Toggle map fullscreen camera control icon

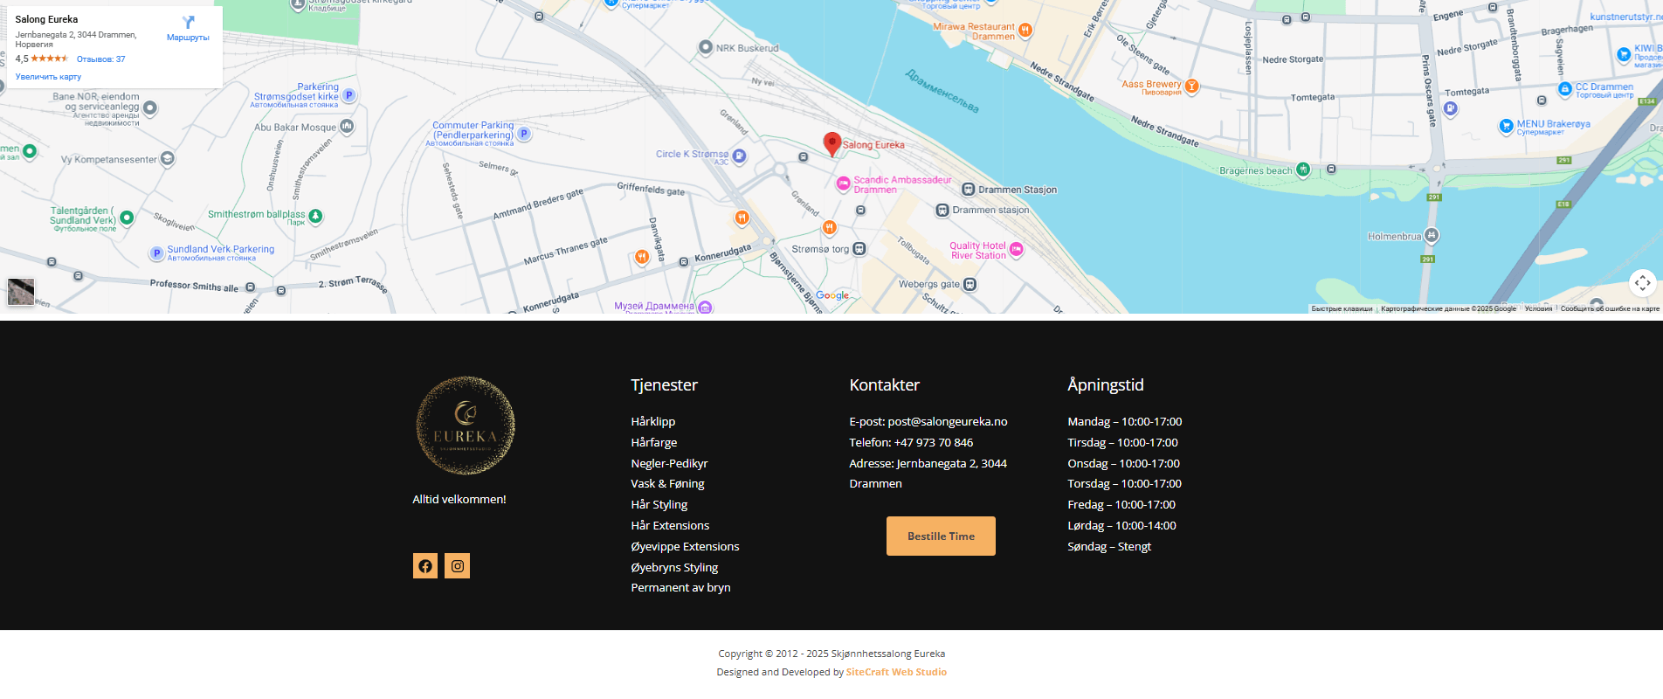[1642, 282]
